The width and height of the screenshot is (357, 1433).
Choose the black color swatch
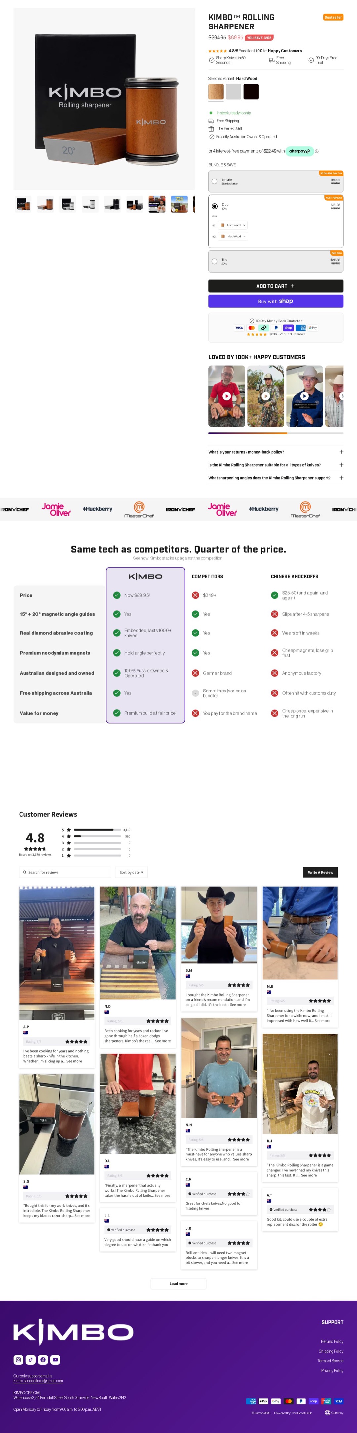click(251, 92)
